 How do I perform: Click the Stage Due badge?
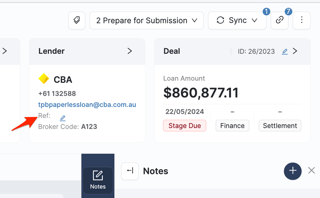pos(184,126)
